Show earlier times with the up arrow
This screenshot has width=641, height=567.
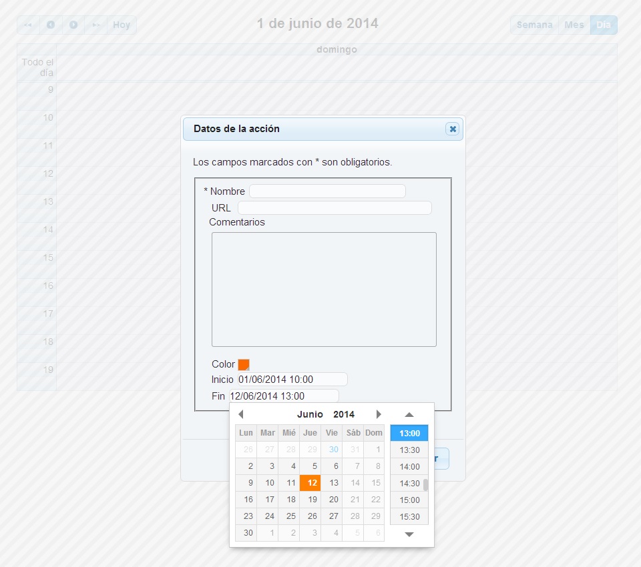tap(409, 415)
